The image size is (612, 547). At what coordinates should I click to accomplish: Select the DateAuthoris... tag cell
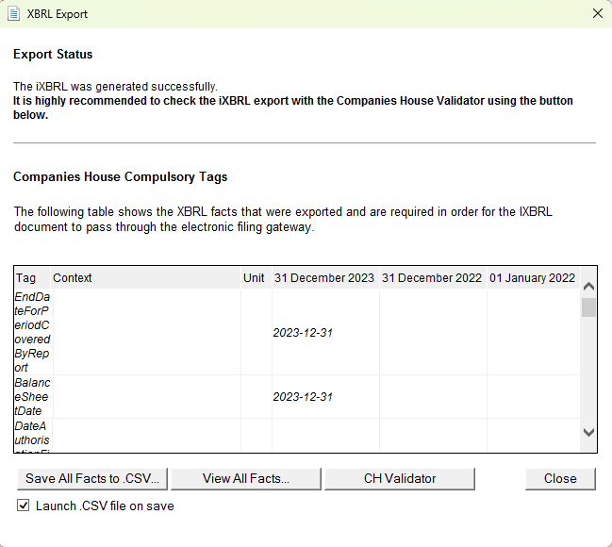click(x=32, y=436)
